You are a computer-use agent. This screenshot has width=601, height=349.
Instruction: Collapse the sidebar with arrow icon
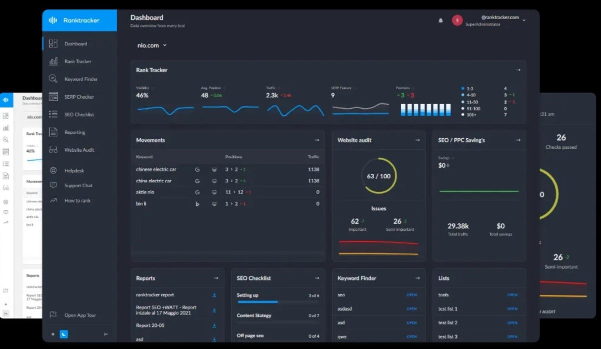pyautogui.click(x=106, y=334)
